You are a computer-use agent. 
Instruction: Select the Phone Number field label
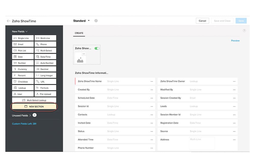pos(86,148)
